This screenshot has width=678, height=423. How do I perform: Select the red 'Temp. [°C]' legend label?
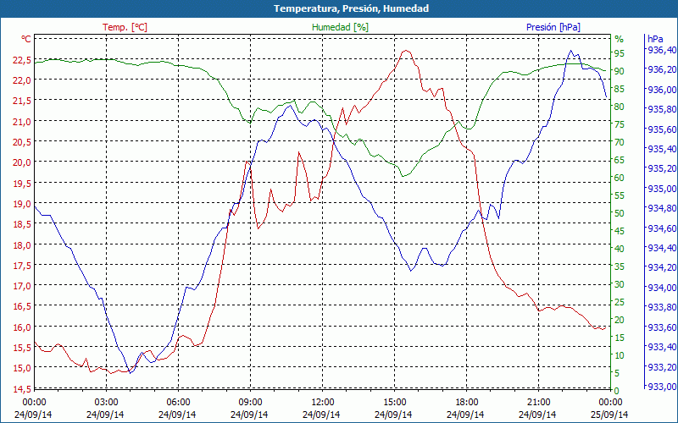[125, 27]
